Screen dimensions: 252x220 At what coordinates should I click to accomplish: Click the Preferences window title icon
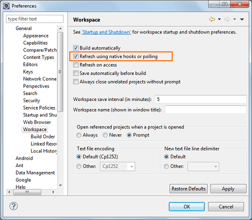(x=6, y=6)
